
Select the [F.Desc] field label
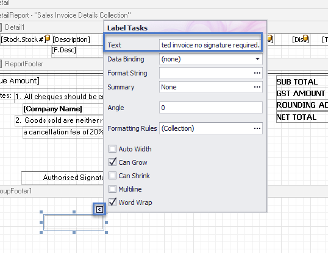coord(64,50)
